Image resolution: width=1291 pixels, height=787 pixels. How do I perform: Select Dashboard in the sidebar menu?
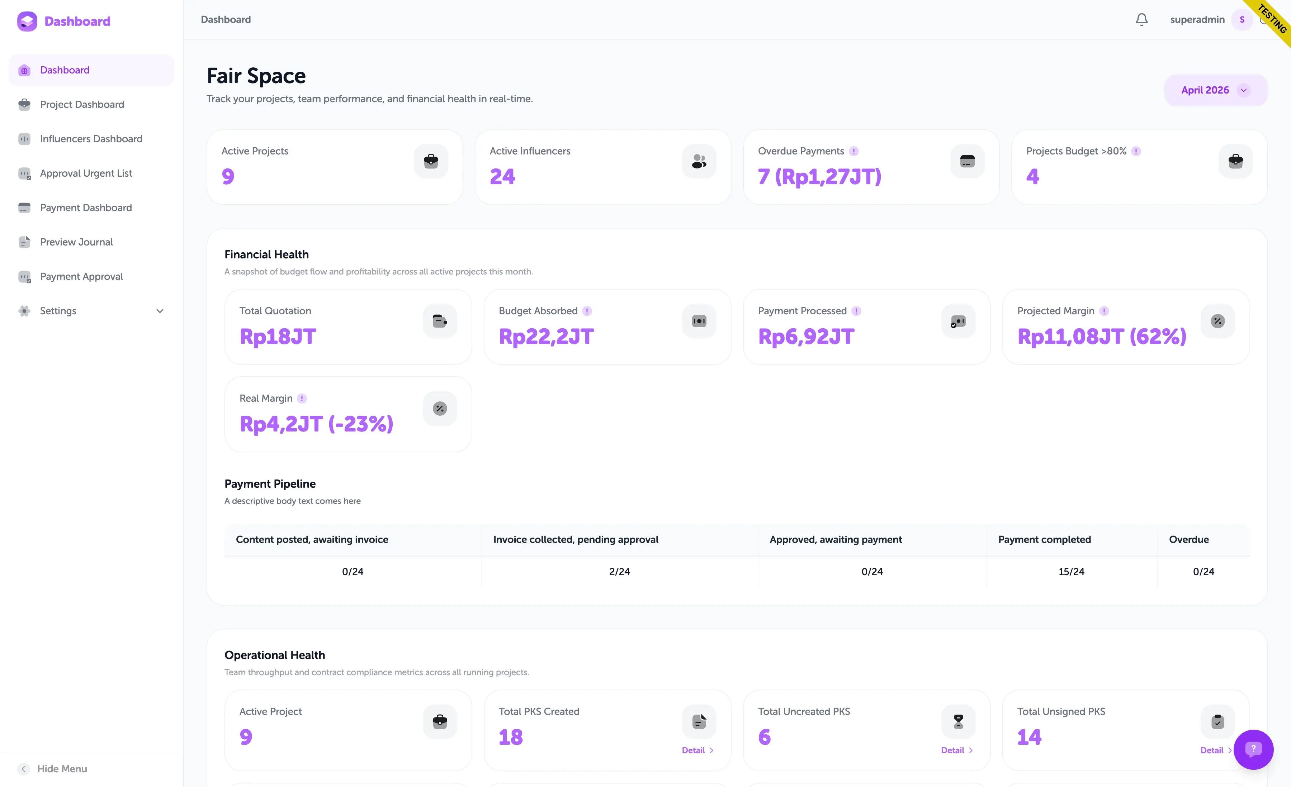click(x=91, y=70)
